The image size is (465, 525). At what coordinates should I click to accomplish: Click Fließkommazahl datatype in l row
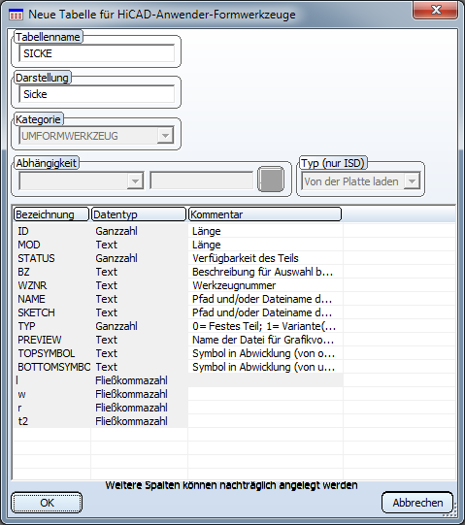coord(131,380)
